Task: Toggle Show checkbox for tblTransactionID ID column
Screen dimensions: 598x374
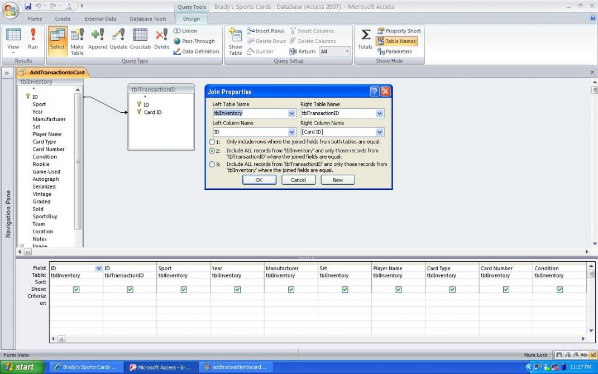Action: (130, 290)
